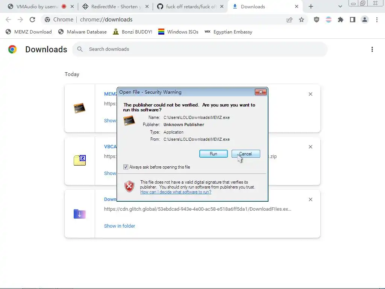Expand the tab search dropdown arrow
This screenshot has width=385, height=289.
tap(340, 7)
